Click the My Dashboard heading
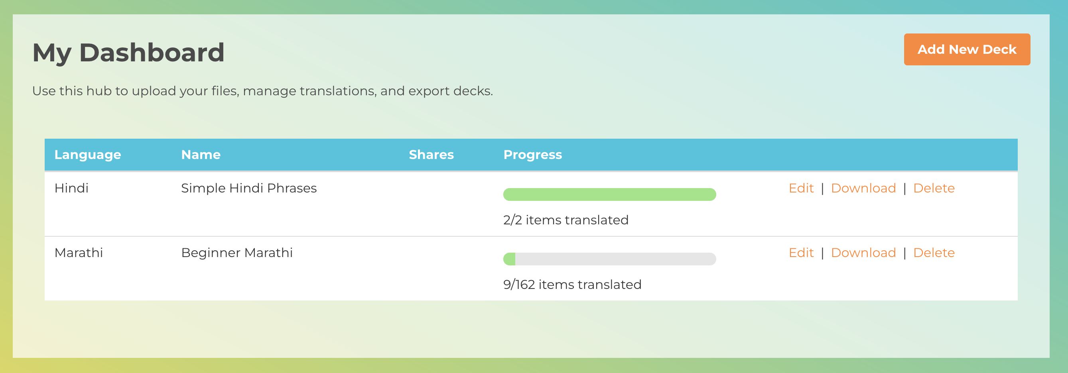Viewport: 1068px width, 373px height. [128, 53]
